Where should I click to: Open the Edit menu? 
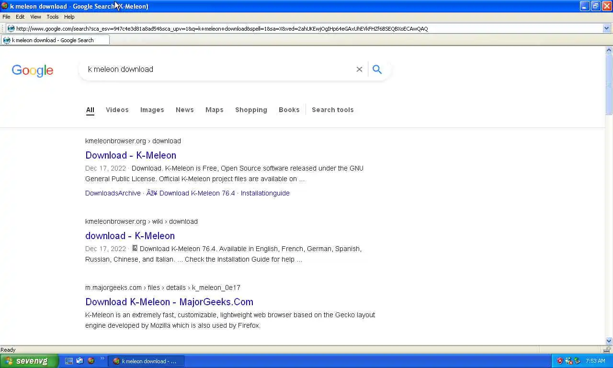pos(20,17)
